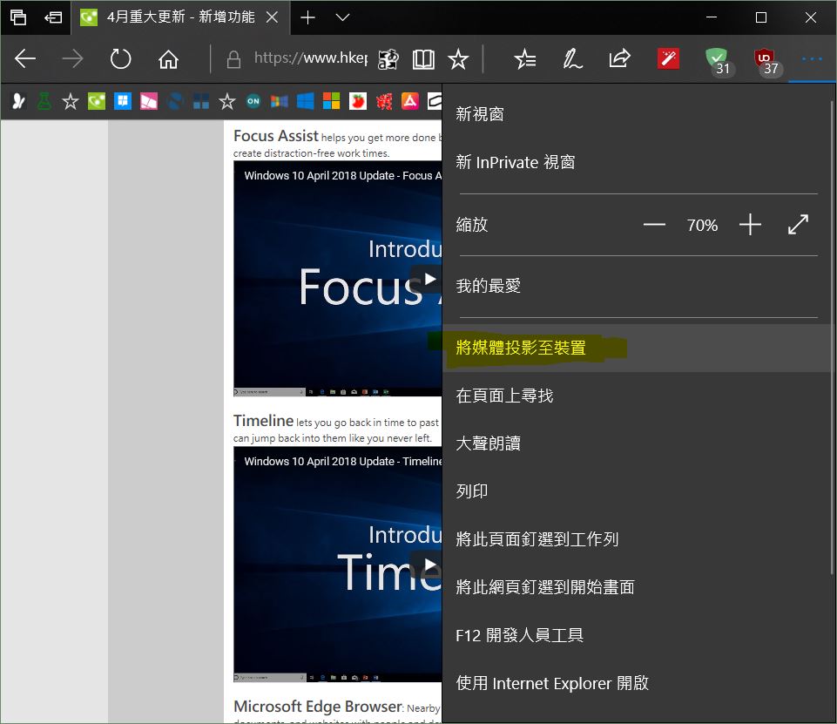
Task: Increase zoom with plus button
Action: tap(750, 225)
